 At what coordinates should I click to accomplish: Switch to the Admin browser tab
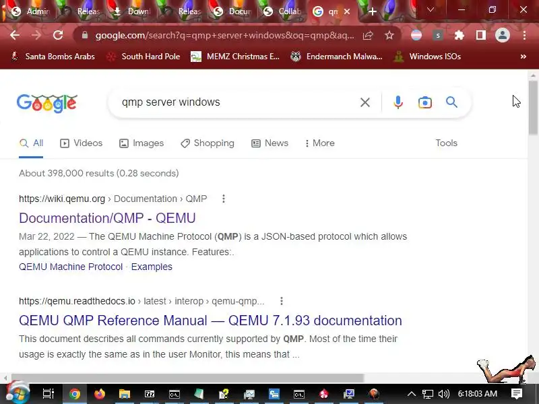click(30, 11)
